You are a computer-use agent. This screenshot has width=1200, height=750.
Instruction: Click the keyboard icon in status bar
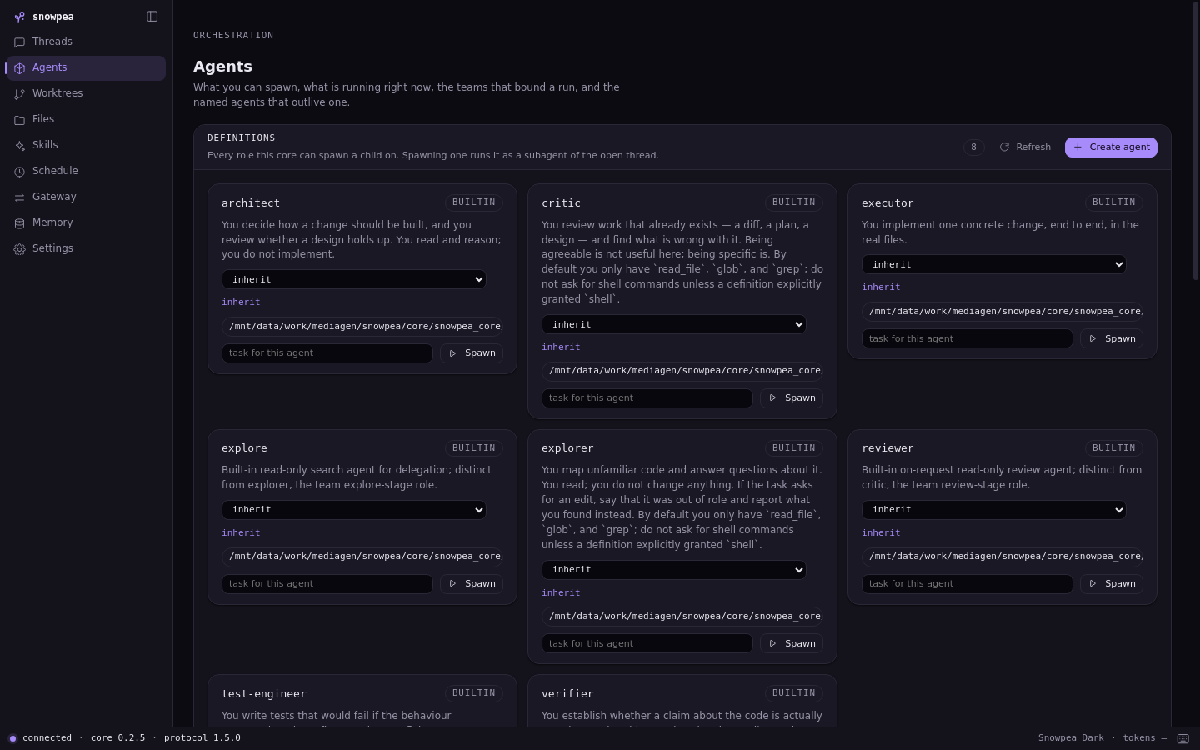coord(1182,738)
